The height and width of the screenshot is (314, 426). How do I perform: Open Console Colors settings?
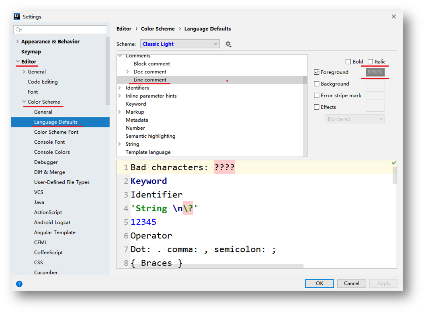pos(52,152)
